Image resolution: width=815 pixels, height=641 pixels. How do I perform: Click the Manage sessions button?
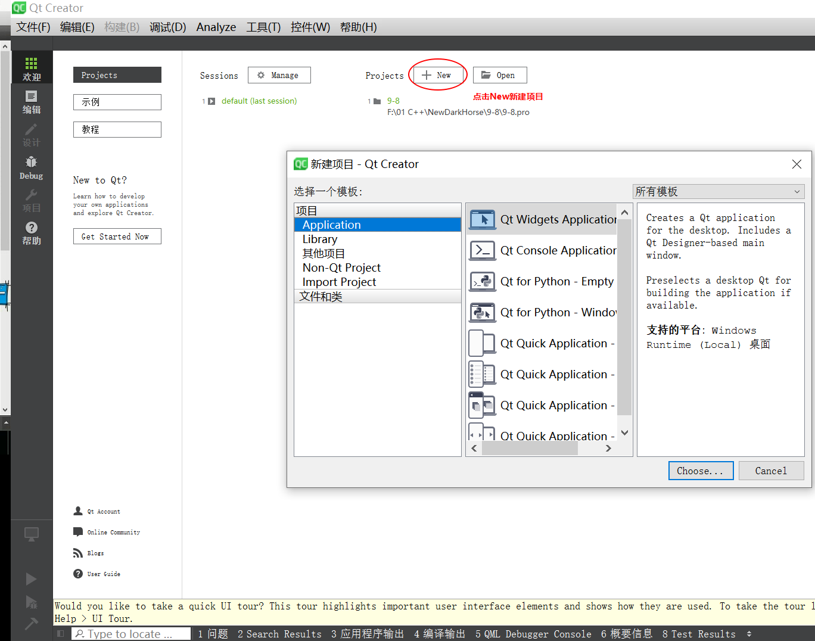click(279, 75)
